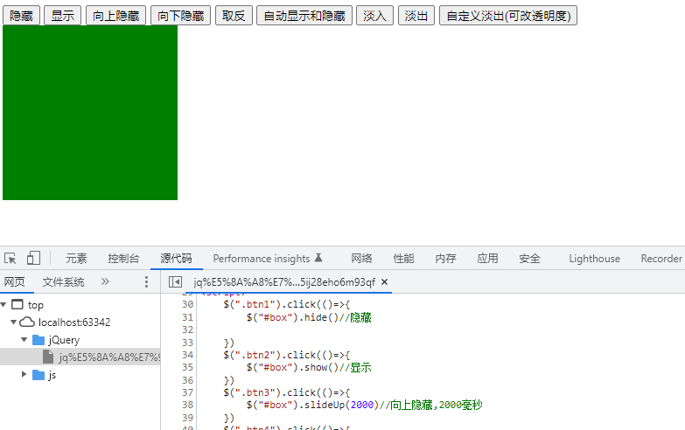Click the 取反 toggle button

[234, 16]
